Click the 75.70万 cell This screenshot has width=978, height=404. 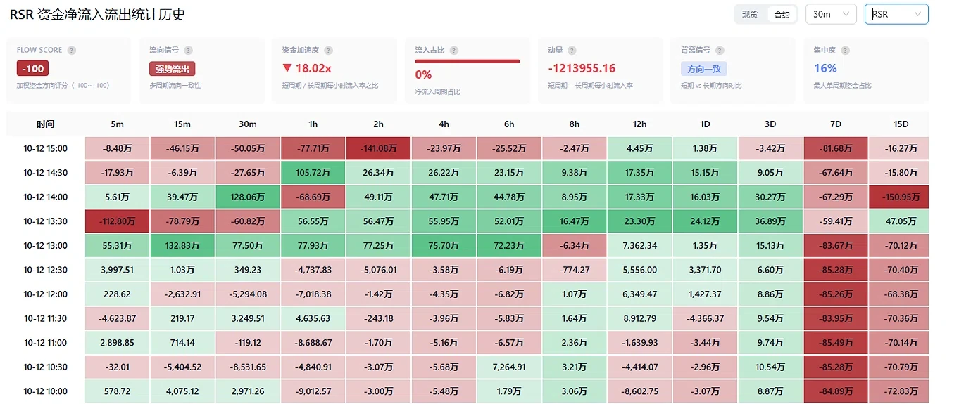pos(444,245)
